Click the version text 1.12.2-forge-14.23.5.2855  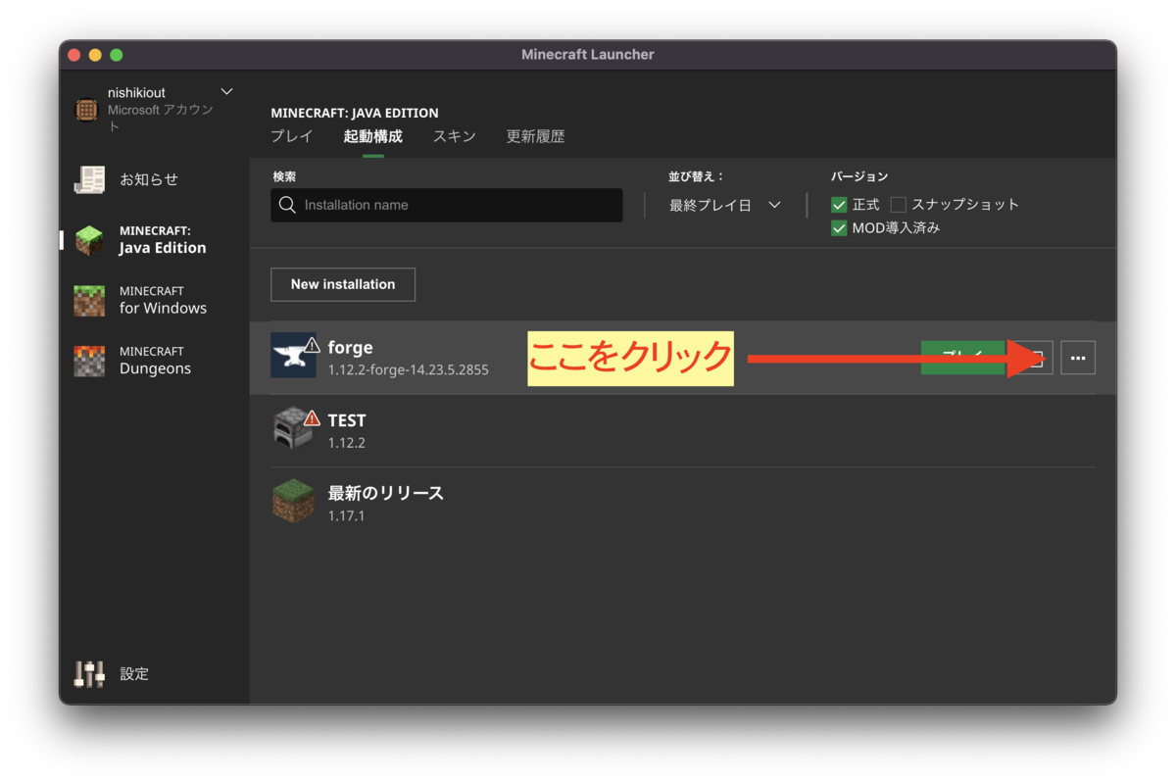tap(408, 370)
